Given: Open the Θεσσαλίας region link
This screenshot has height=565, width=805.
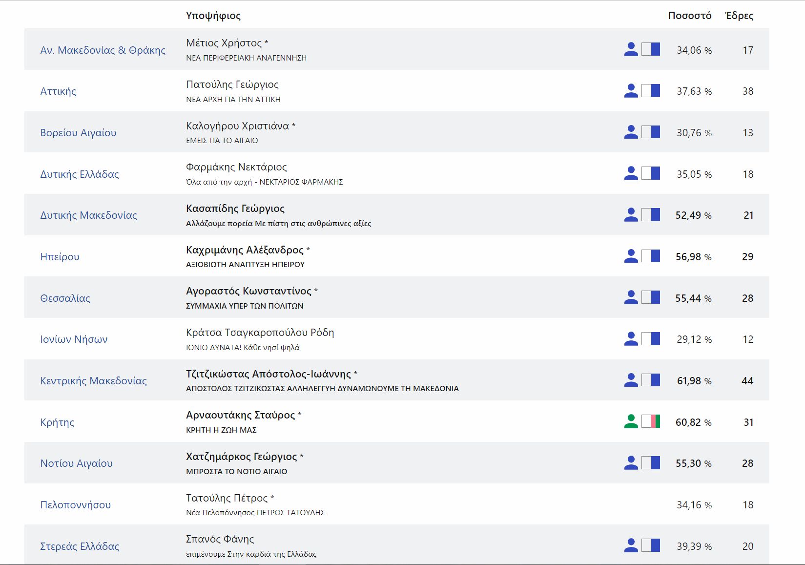Looking at the screenshot, I should click(x=65, y=298).
